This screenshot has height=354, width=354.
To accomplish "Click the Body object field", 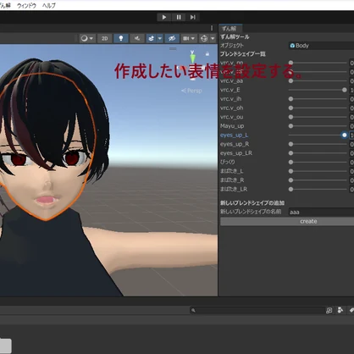I will pos(321,46).
